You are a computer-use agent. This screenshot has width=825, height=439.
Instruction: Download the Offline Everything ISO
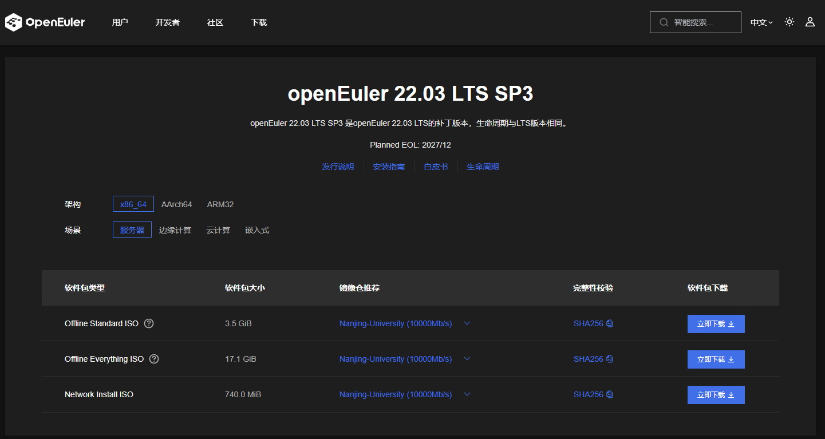coord(716,359)
